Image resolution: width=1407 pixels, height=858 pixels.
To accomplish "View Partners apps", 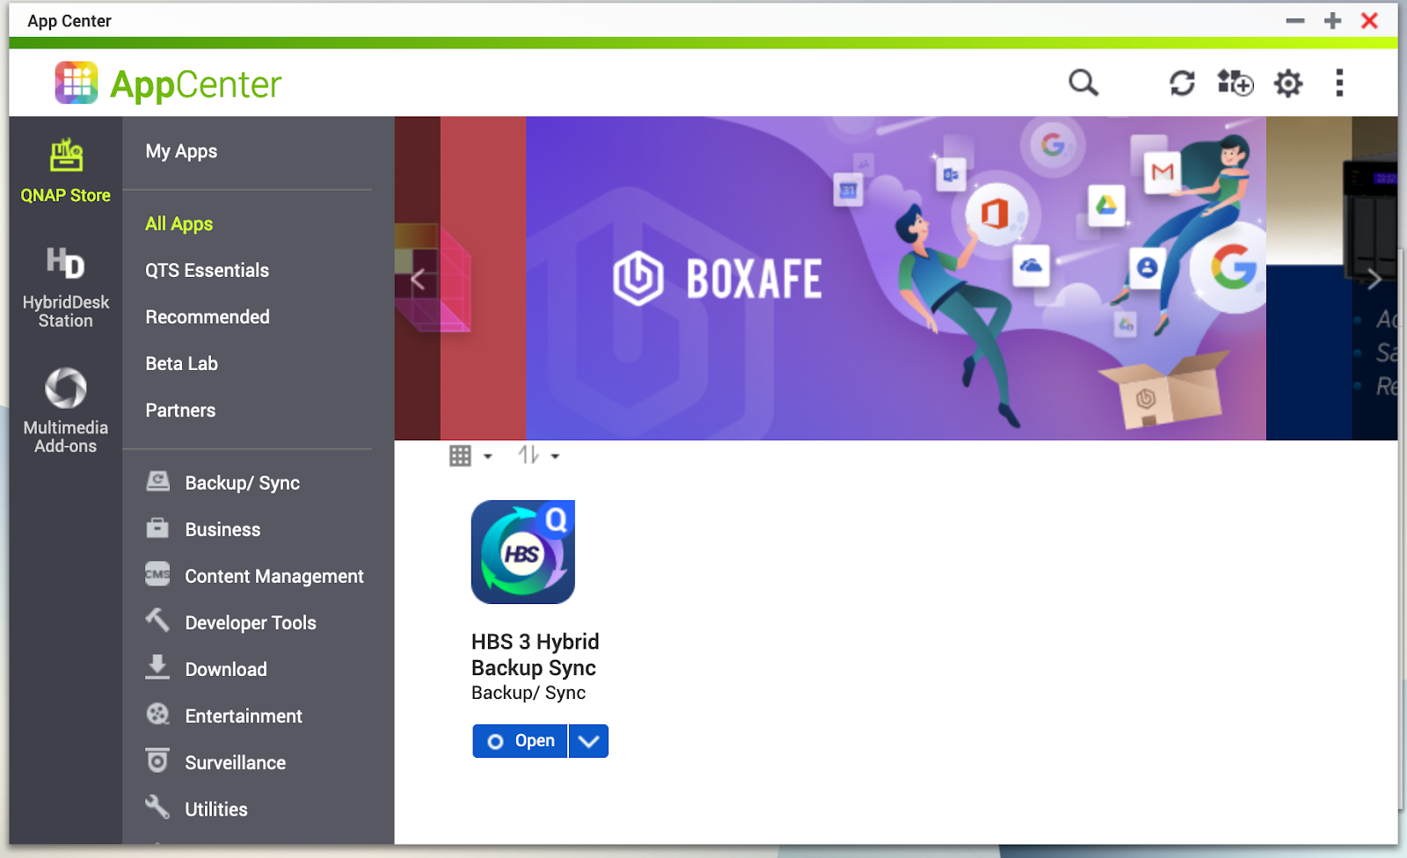I will click(180, 410).
